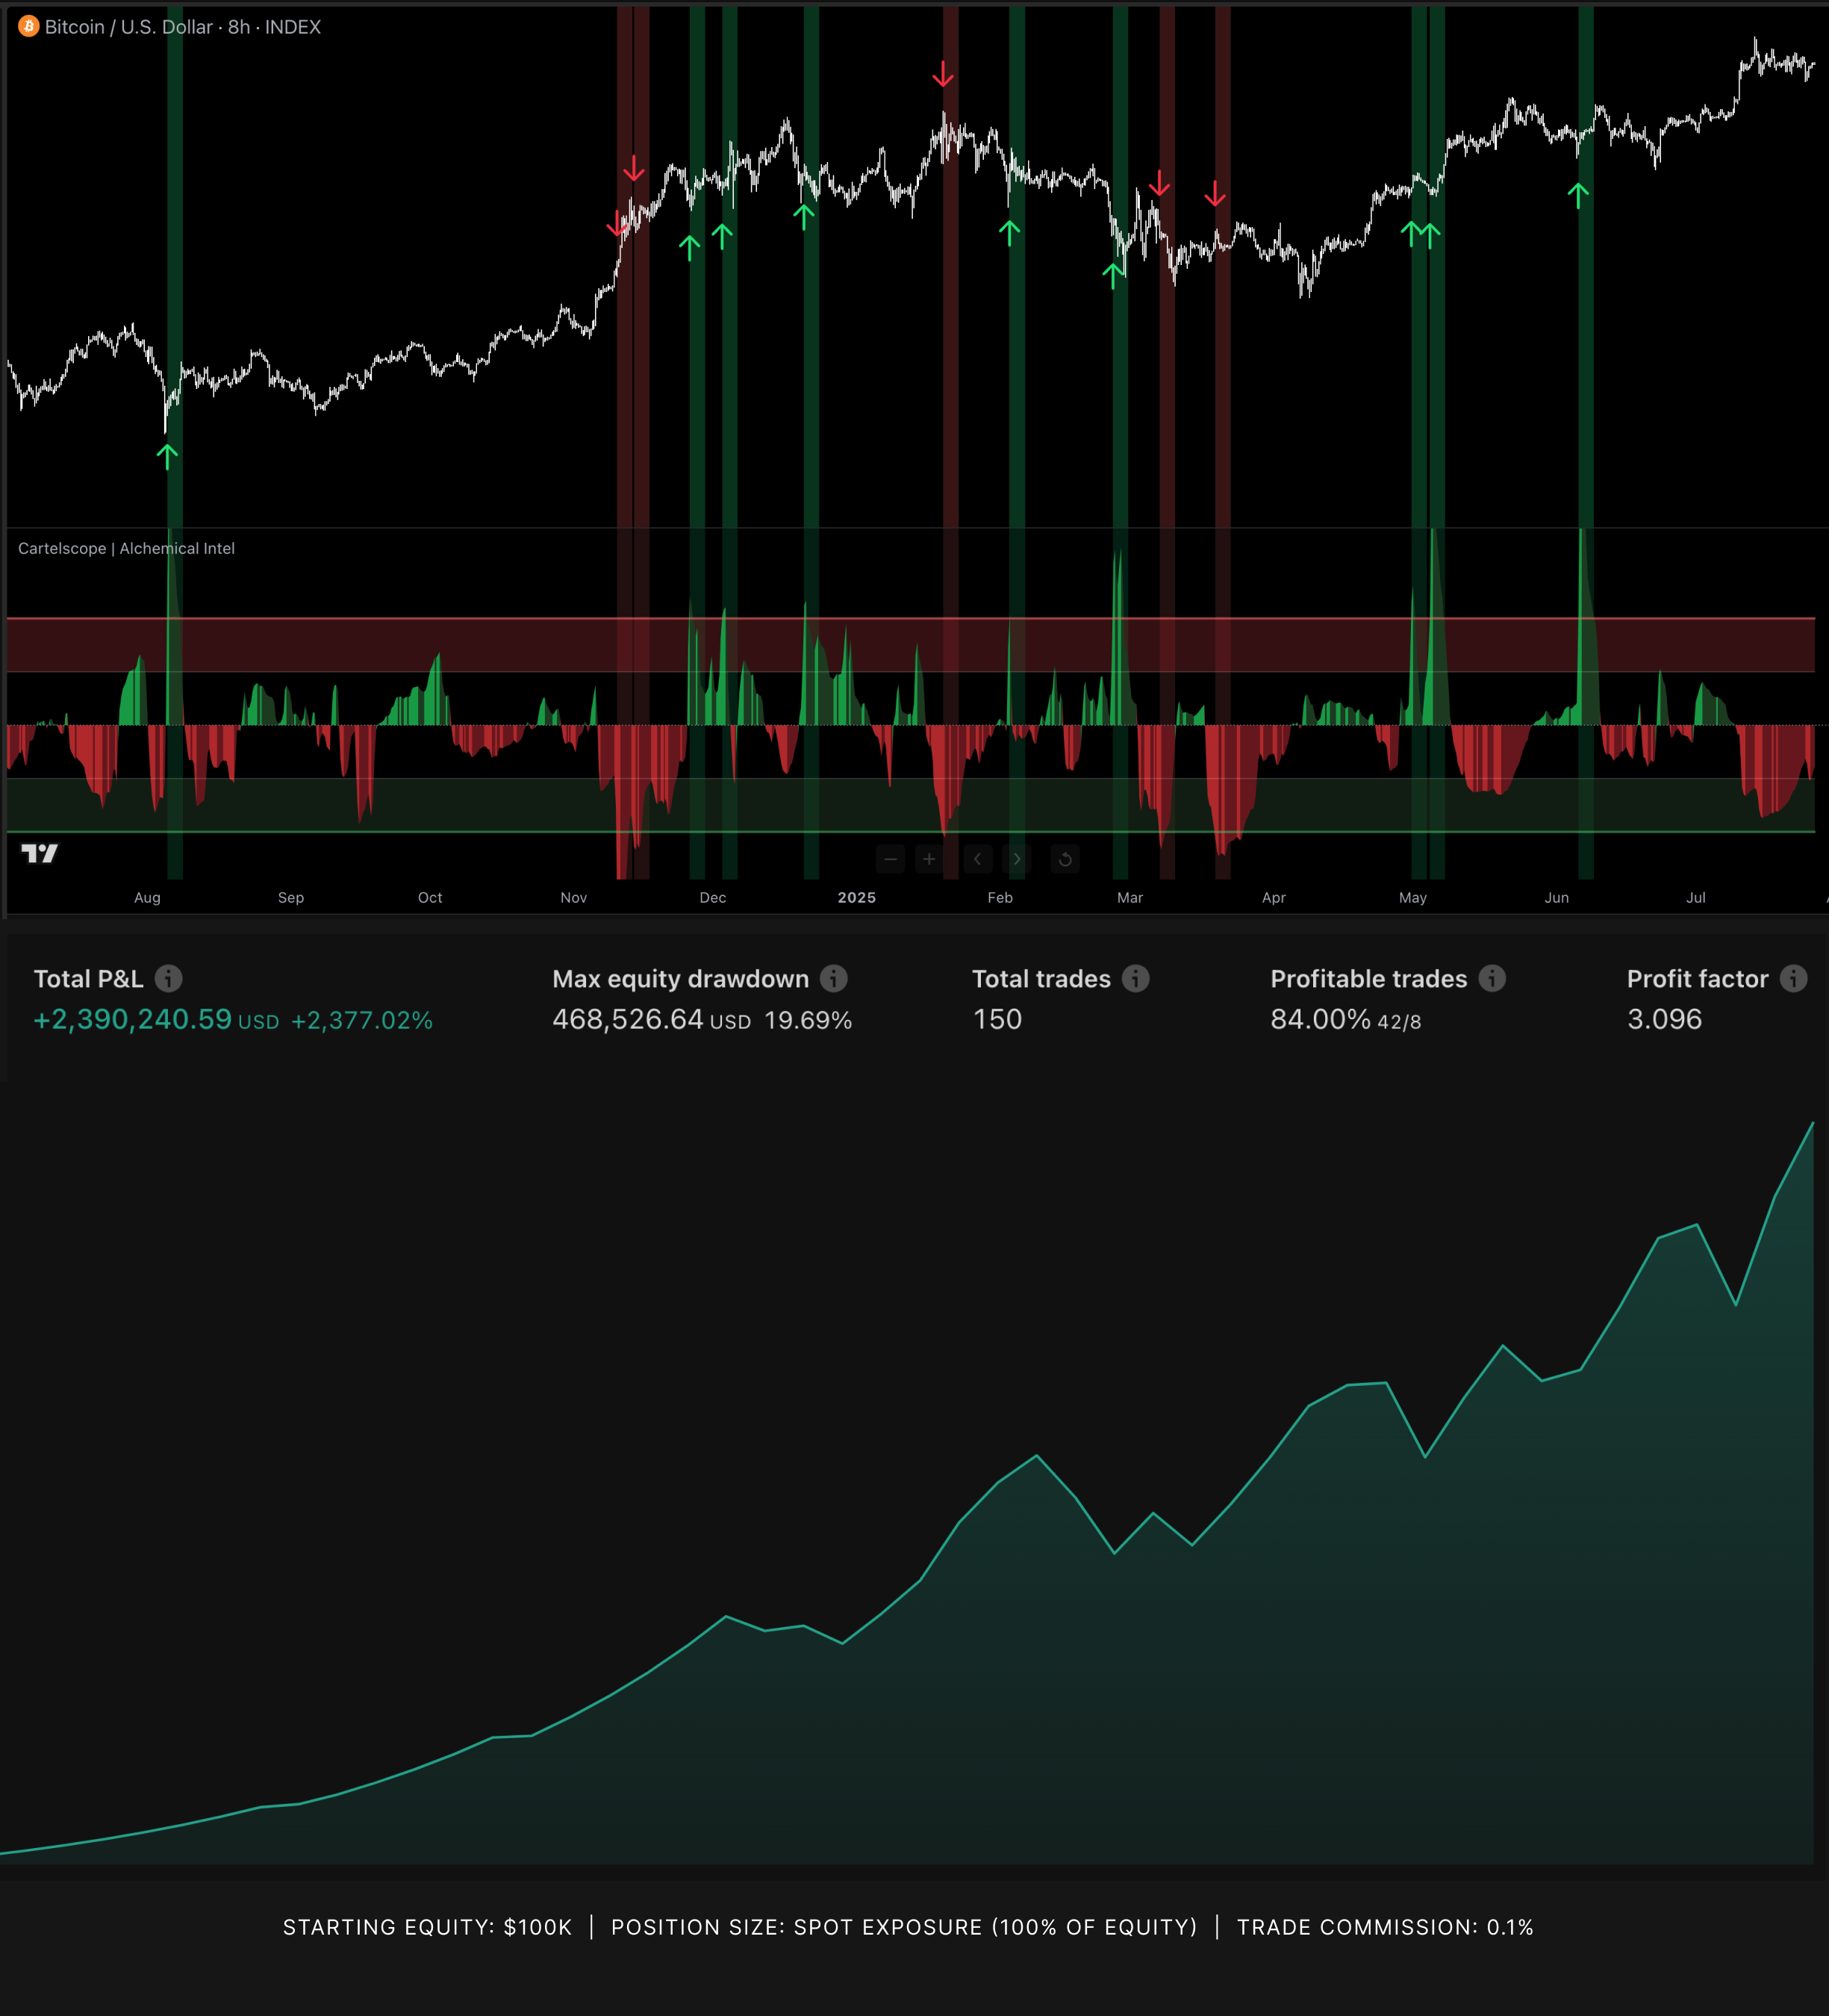
Task: Click the reset chart view icon
Action: click(1065, 859)
